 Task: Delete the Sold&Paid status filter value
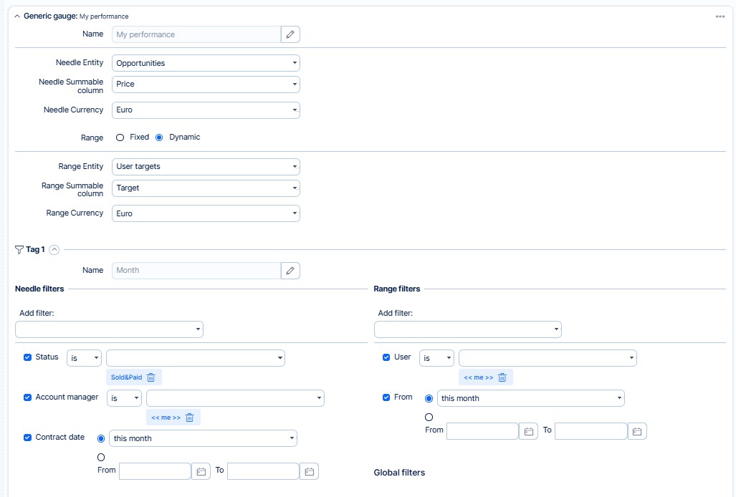[150, 377]
